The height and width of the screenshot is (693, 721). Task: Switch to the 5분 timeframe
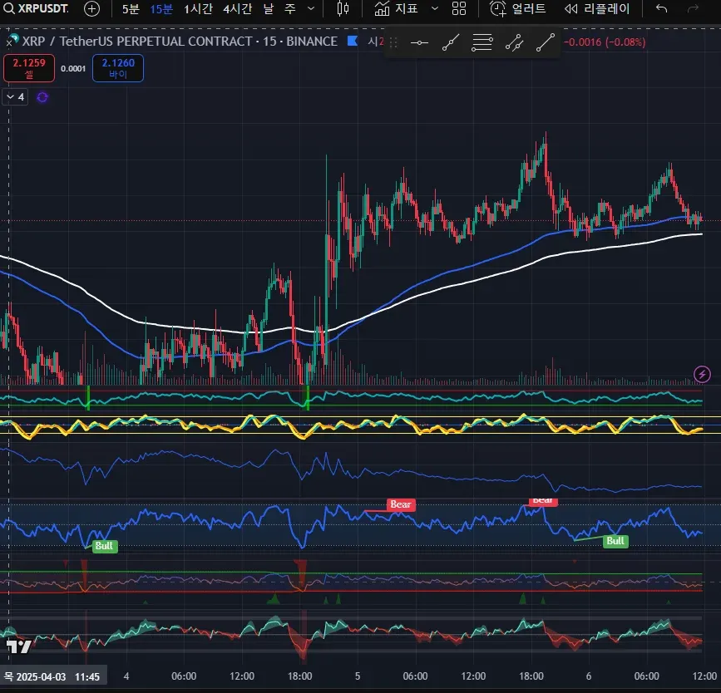pyautogui.click(x=131, y=9)
